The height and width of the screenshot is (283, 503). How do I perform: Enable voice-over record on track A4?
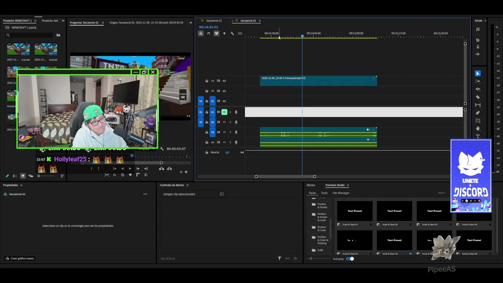coord(236,143)
